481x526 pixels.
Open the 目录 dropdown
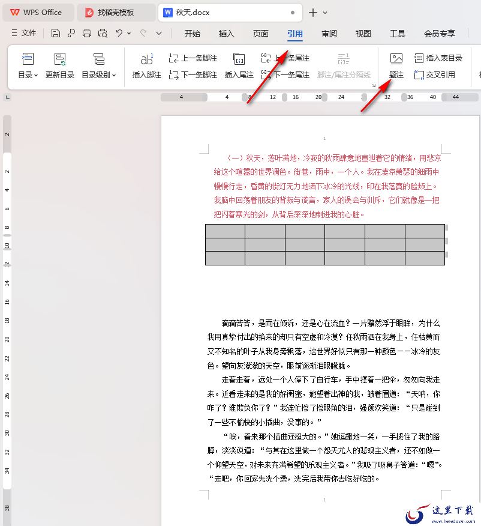[28, 66]
